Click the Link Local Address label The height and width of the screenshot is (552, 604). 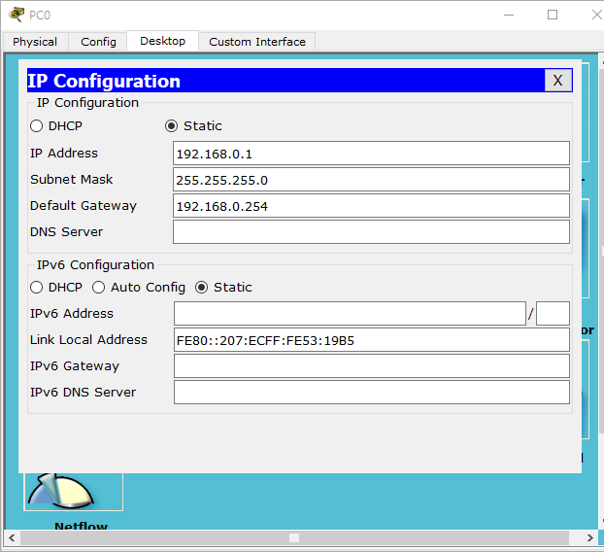(88, 339)
